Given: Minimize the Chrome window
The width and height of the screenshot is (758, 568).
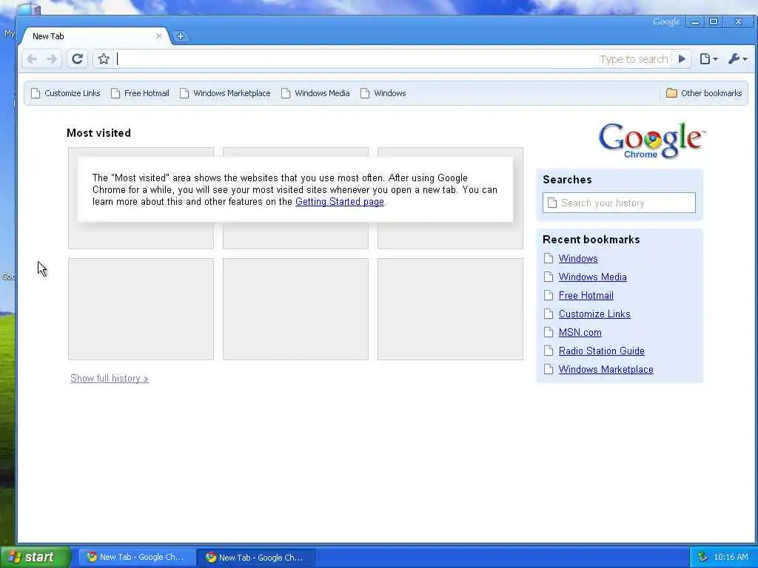Looking at the screenshot, I should (x=695, y=21).
